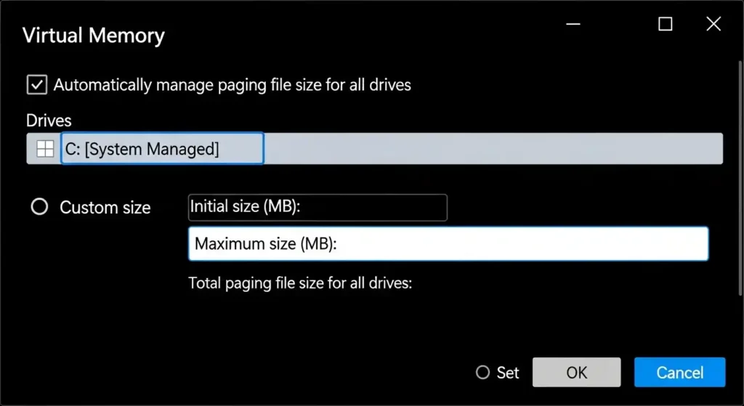Select the Set radio button
This screenshot has height=406, width=744.
[x=482, y=373]
